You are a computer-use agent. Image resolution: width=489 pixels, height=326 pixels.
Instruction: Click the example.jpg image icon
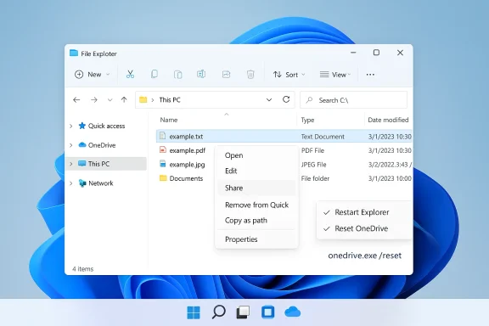[x=162, y=164]
